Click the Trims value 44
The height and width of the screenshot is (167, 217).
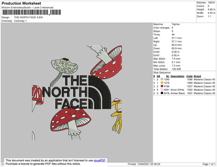pos(173,35)
